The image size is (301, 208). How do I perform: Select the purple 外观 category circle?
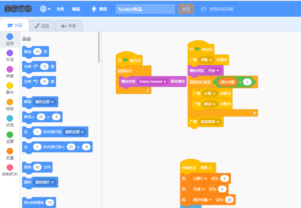tap(10, 53)
